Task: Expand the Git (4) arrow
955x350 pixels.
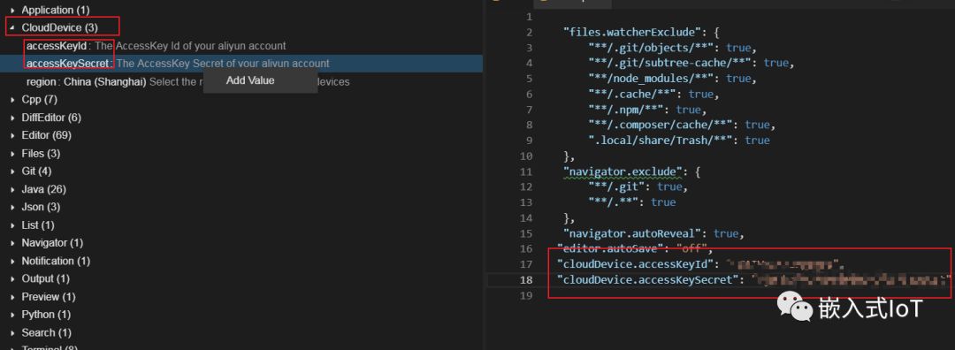Action: point(12,171)
